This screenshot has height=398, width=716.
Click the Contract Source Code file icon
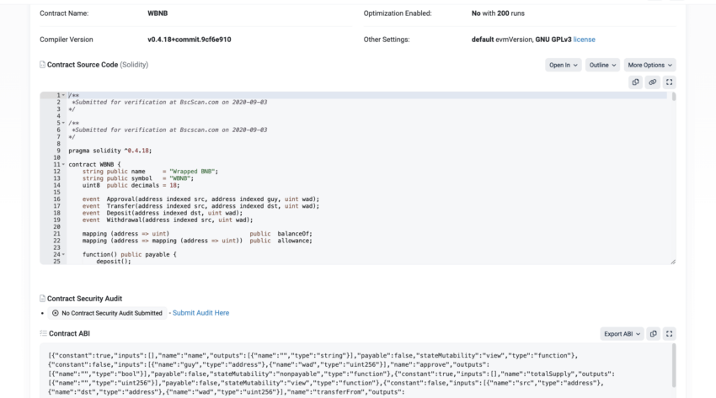[42, 65]
